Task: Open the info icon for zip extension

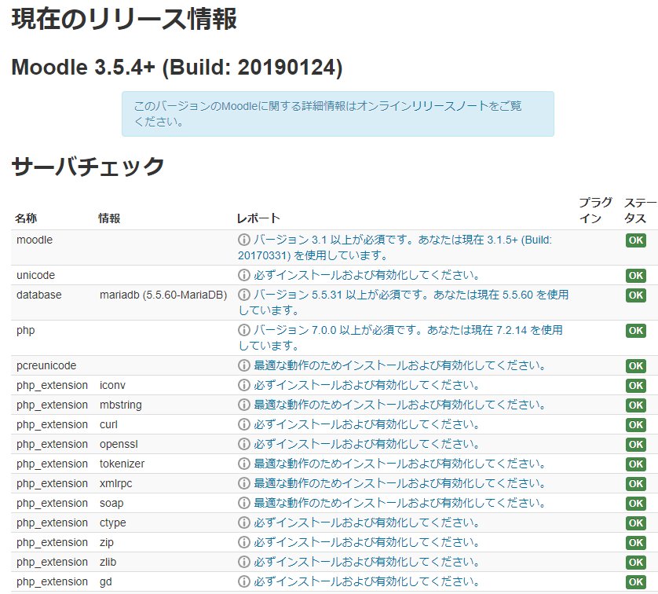Action: (244, 542)
